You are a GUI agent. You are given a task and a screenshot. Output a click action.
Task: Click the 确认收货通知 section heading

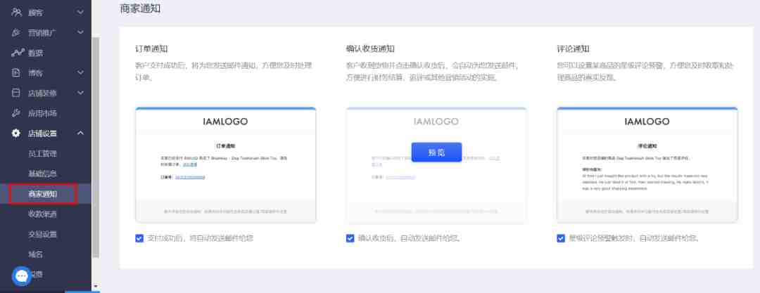click(370, 48)
